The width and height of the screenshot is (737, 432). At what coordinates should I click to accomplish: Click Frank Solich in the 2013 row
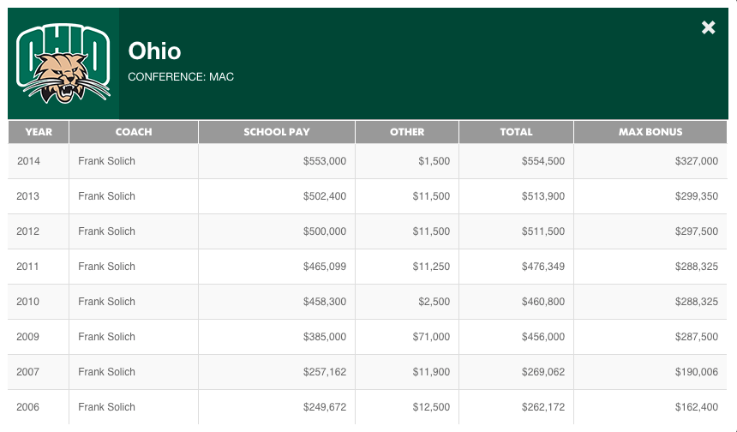(107, 196)
